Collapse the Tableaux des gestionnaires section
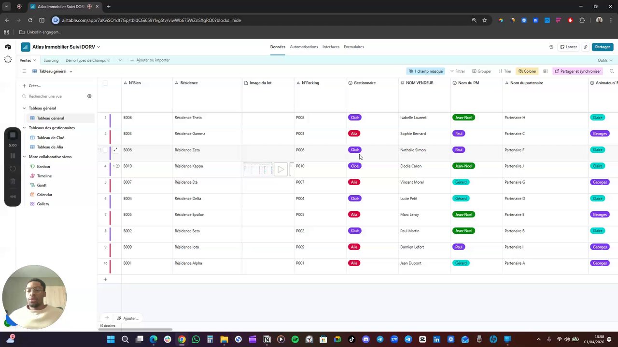This screenshot has height=347, width=618. tap(24, 128)
